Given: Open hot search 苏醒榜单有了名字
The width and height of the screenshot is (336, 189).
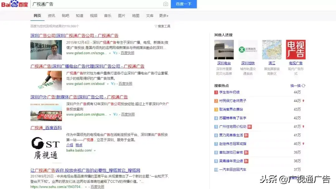Looking at the screenshot, I should (x=233, y=118).
